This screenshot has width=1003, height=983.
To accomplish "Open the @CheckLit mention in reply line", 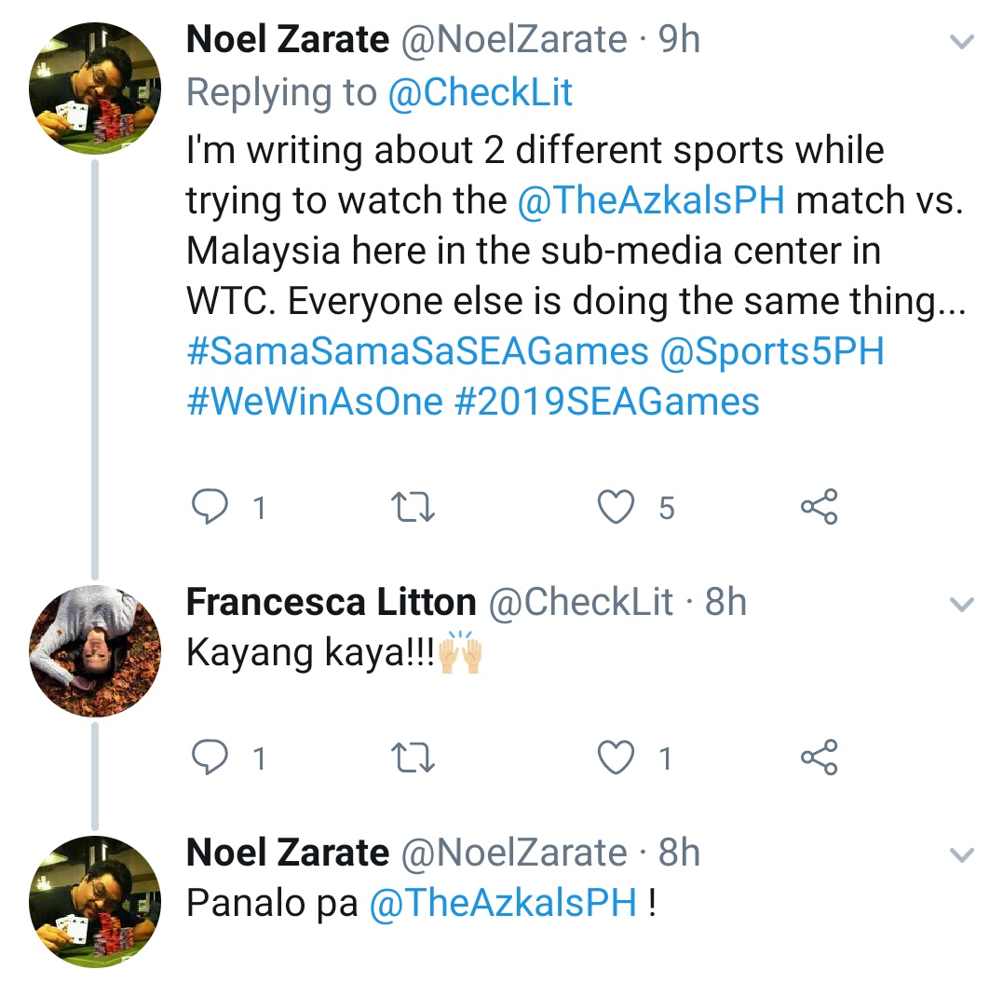I will 480,92.
